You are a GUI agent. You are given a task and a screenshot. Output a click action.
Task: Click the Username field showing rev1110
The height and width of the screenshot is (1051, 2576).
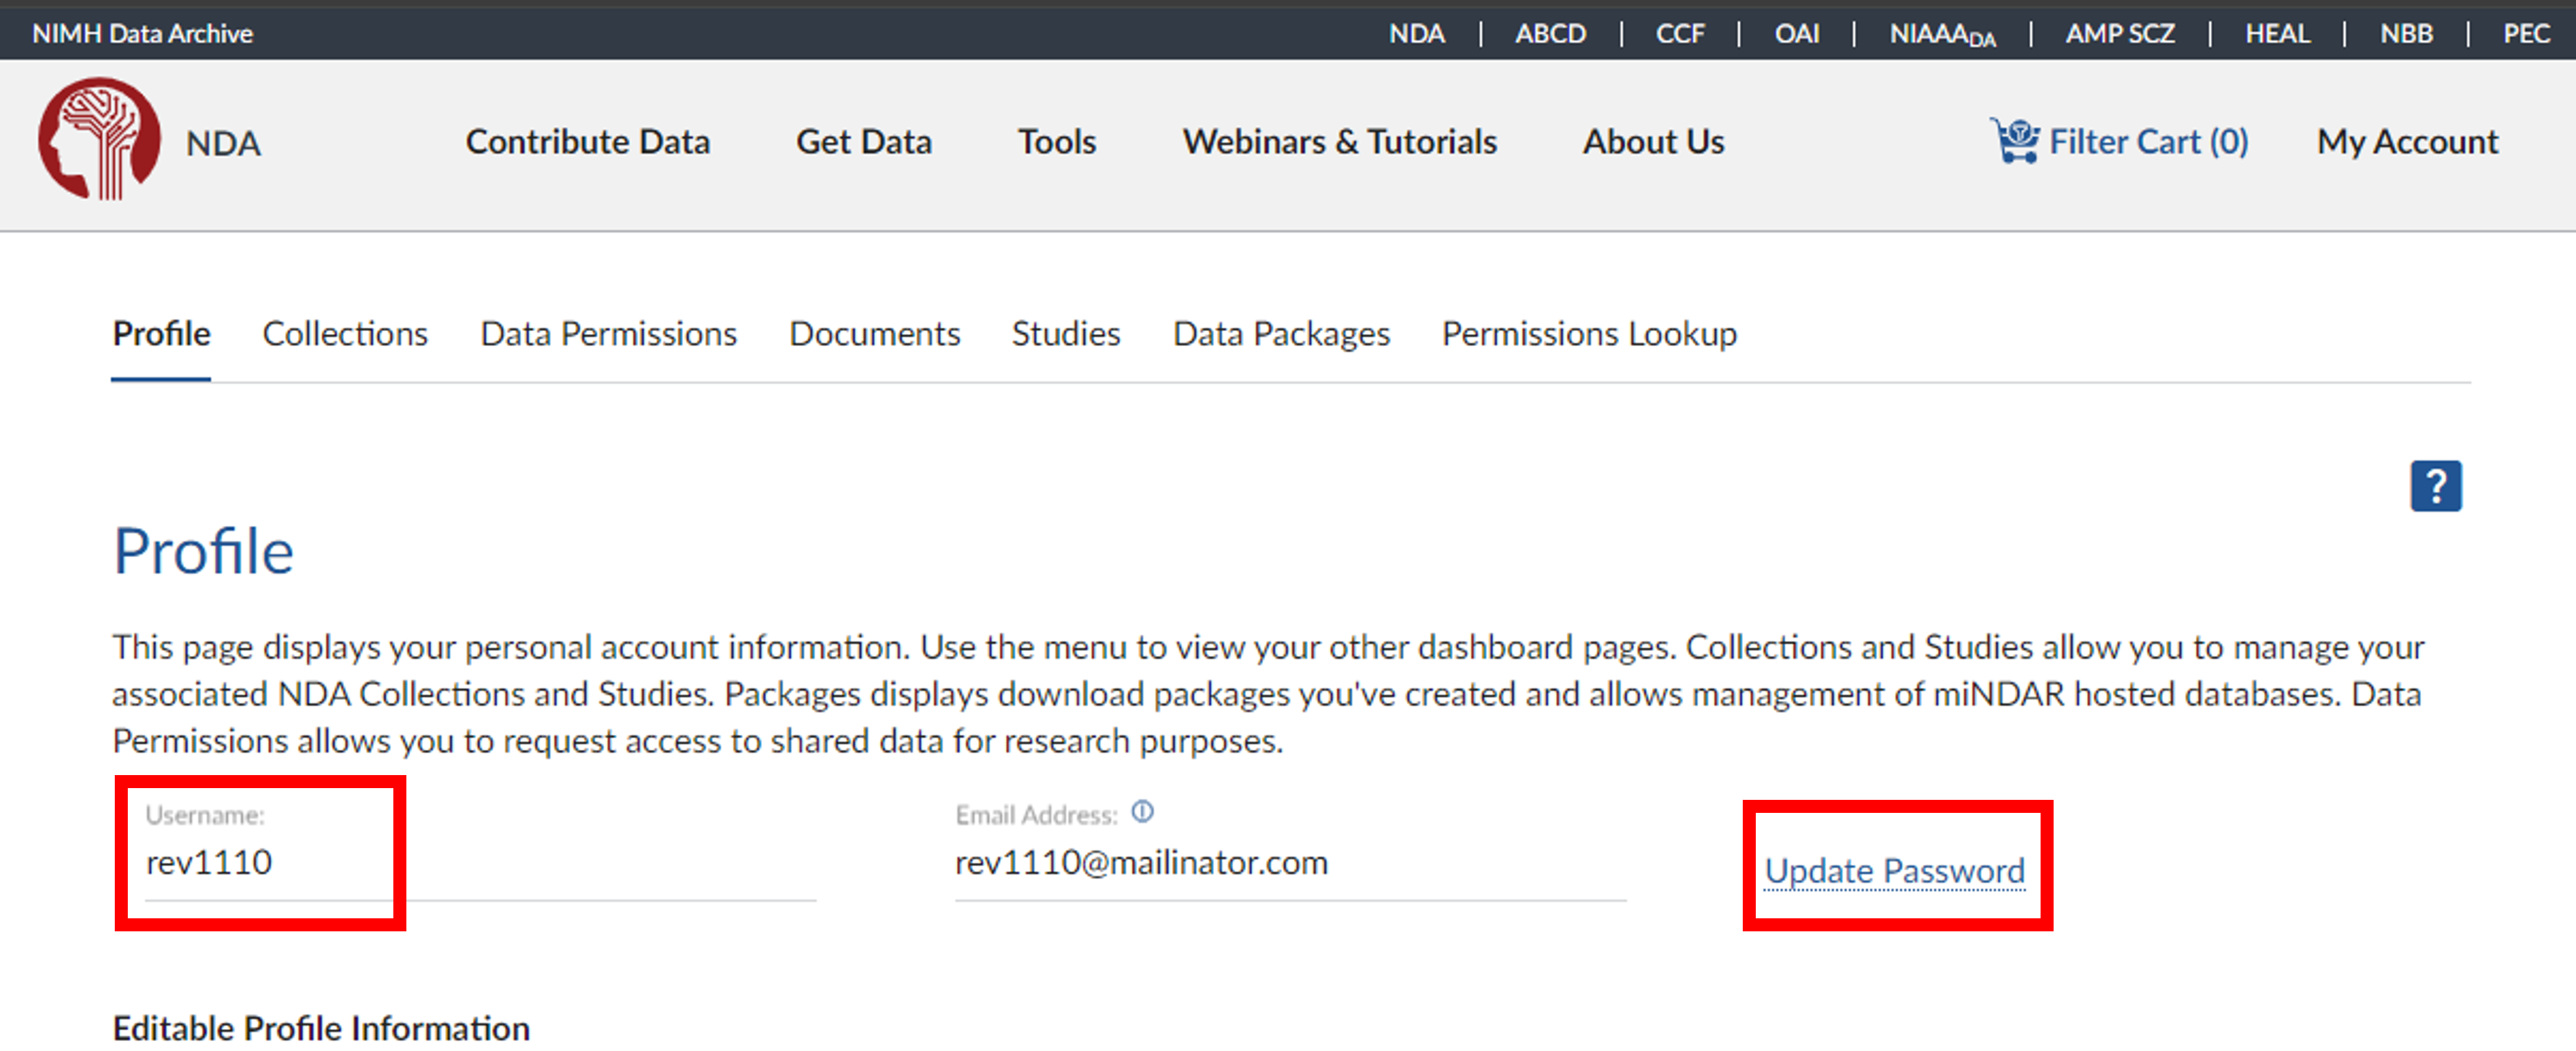(x=209, y=862)
